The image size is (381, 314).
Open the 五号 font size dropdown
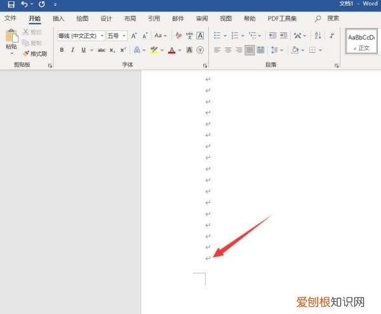click(124, 36)
